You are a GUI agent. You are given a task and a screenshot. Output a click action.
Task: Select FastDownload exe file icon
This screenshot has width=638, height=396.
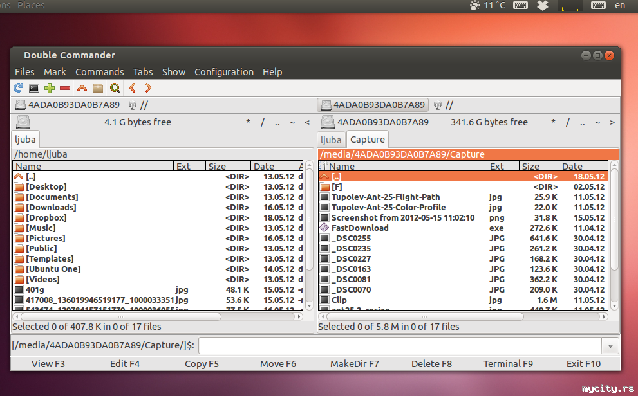point(324,228)
